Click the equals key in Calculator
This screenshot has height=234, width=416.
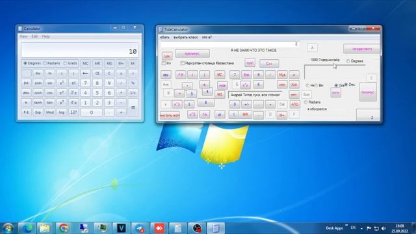[x=133, y=107]
